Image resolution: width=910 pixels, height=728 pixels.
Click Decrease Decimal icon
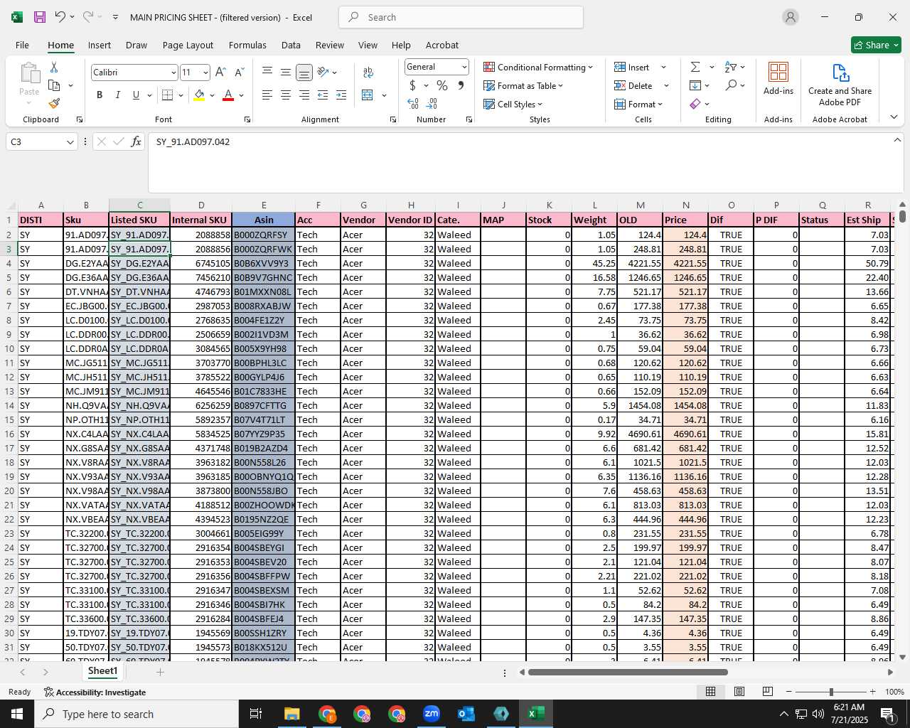(432, 104)
